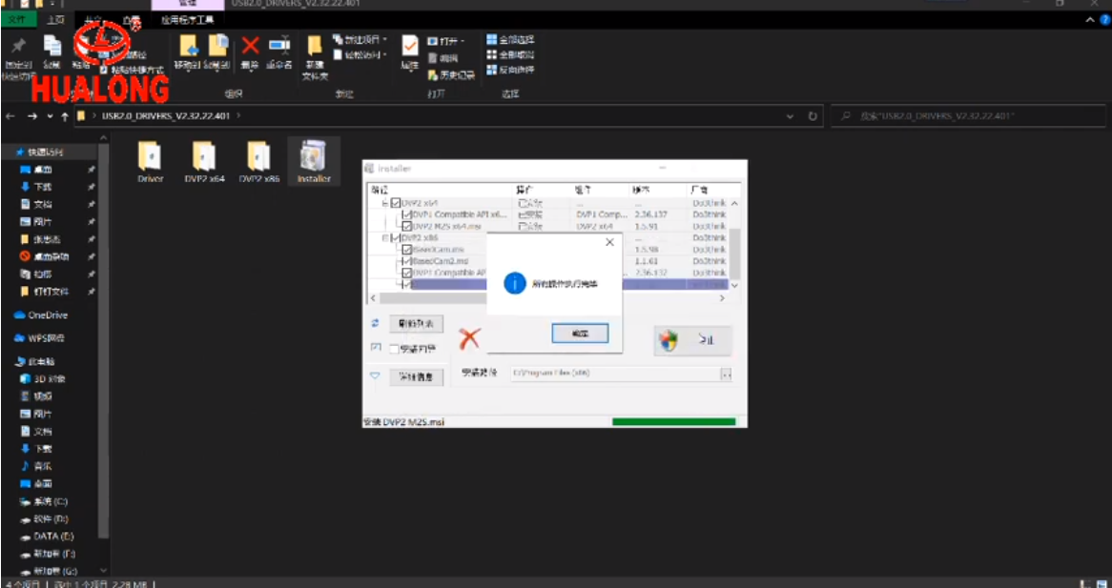Click the red X cancel icon in Installer
Image resolution: width=1112 pixels, height=588 pixels.
469,338
